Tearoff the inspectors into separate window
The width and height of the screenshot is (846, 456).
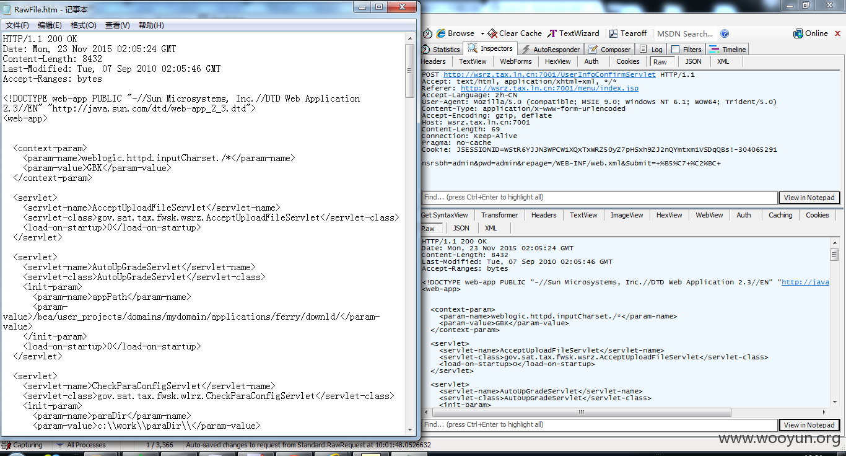point(628,33)
